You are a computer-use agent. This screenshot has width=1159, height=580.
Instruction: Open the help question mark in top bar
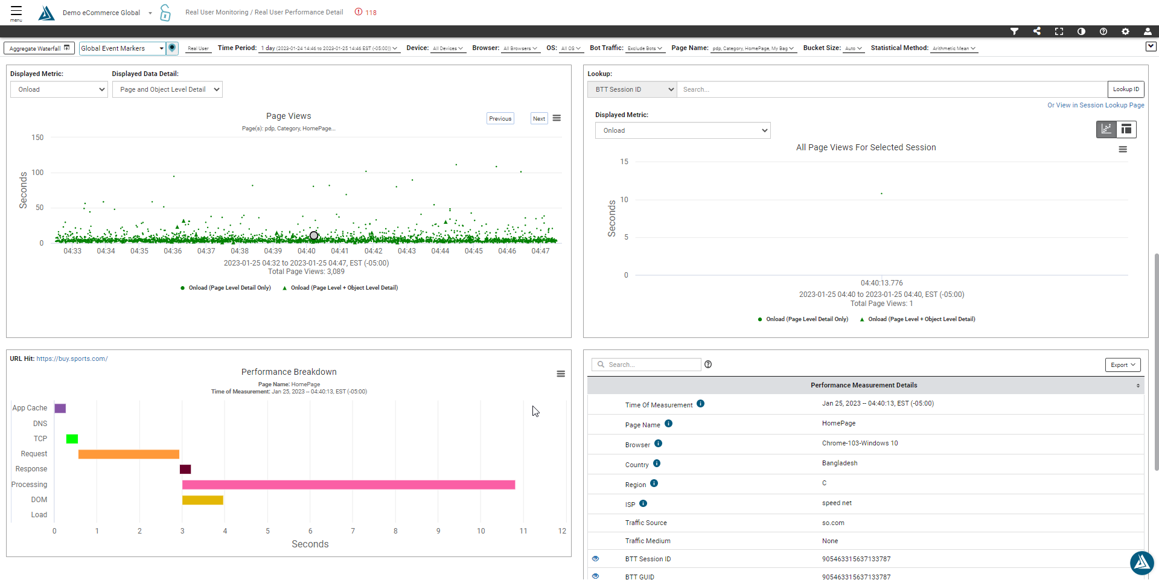[1103, 31]
